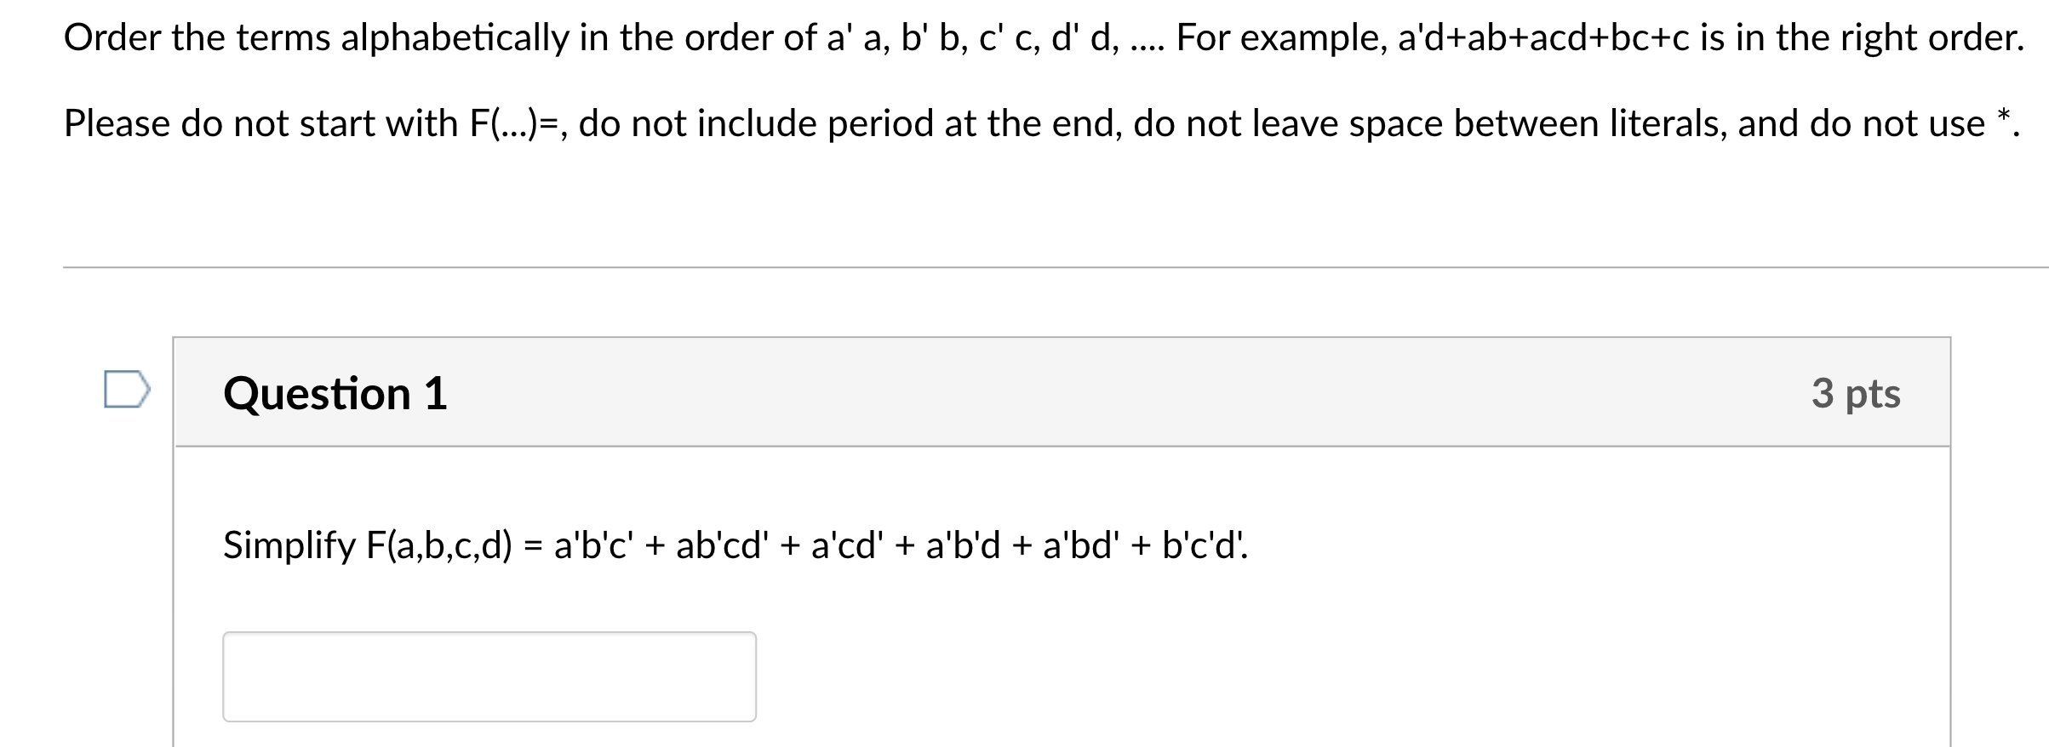
Task: Place cursor in the blank answer field
Action: [489, 676]
